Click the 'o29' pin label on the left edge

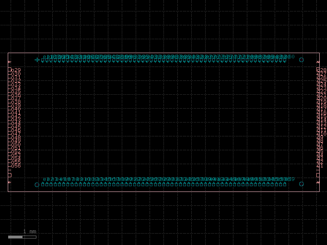click(x=16, y=70)
